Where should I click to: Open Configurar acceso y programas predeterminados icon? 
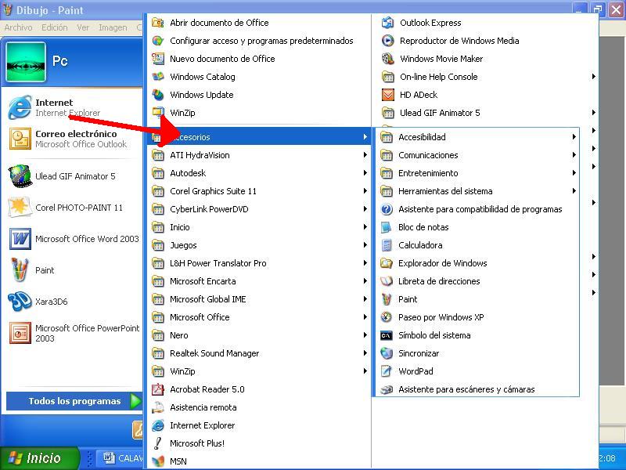click(x=158, y=41)
